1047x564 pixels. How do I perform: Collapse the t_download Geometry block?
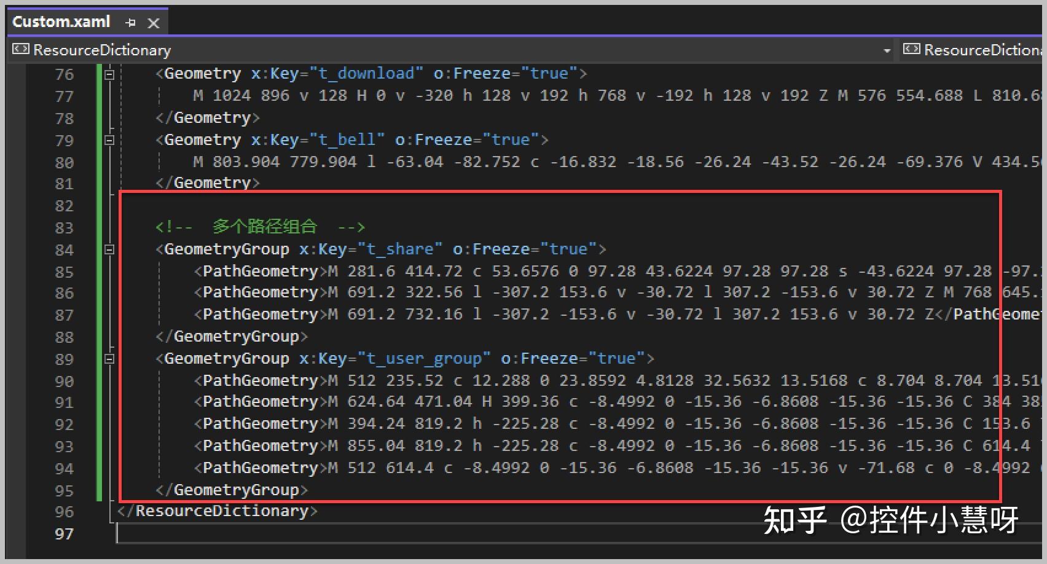109,74
